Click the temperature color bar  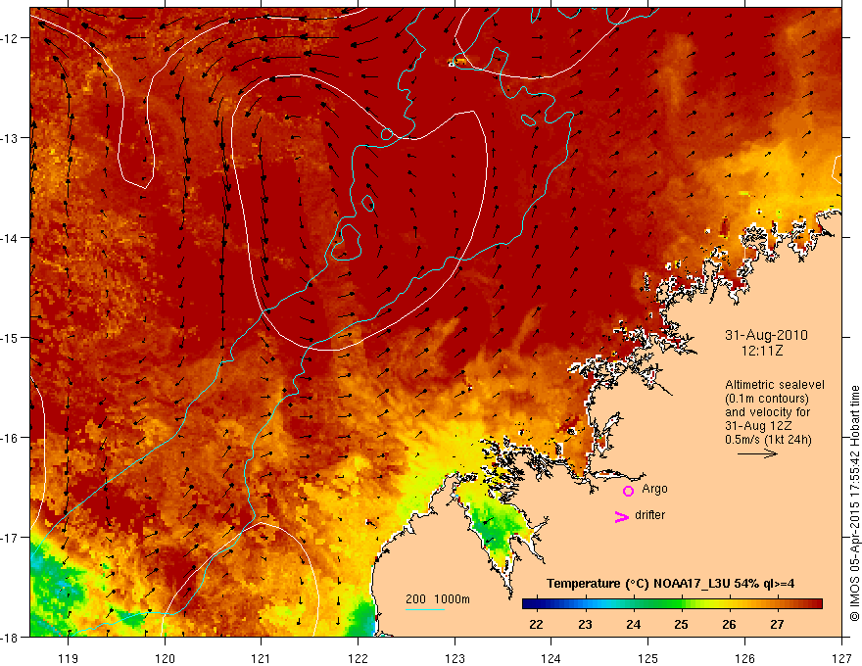672,603
